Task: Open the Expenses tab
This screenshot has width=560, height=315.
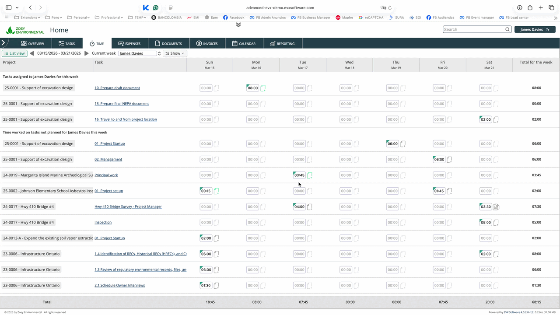Action: [x=129, y=44]
